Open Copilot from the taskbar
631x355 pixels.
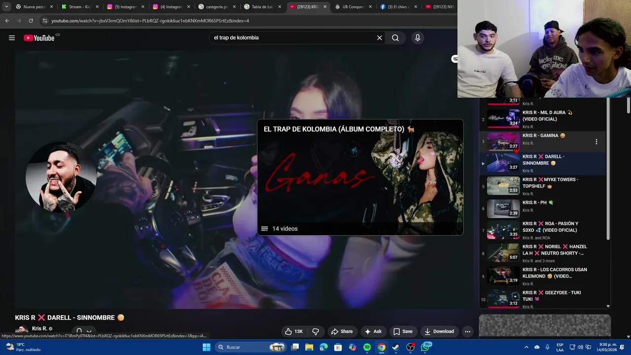352,347
